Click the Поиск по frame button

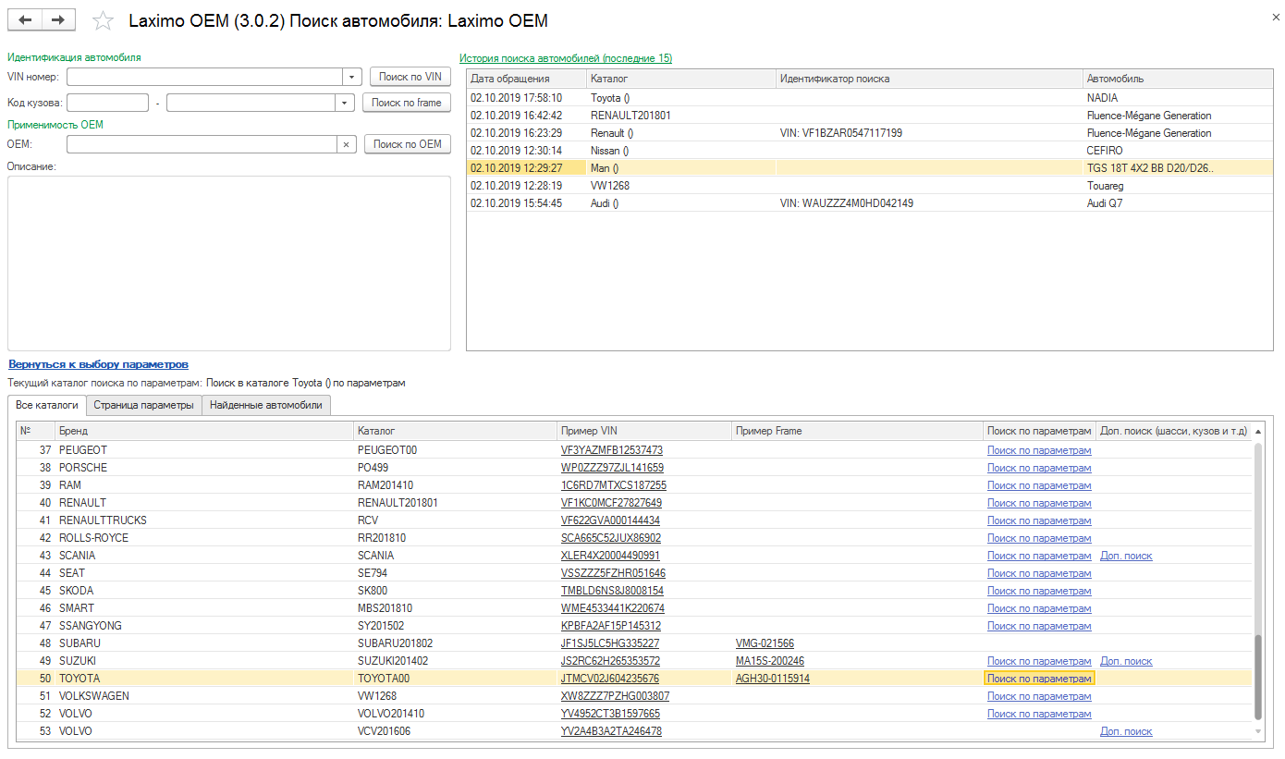coord(407,103)
